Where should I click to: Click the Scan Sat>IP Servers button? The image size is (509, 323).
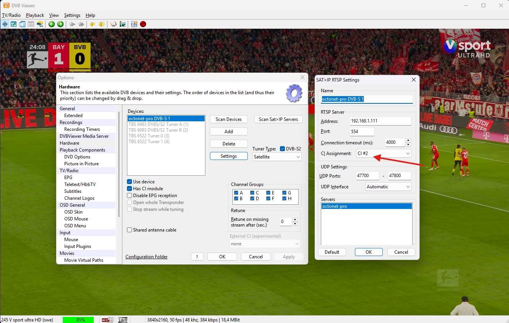pyautogui.click(x=278, y=119)
